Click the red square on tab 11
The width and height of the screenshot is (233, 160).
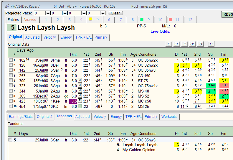click(x=171, y=19)
